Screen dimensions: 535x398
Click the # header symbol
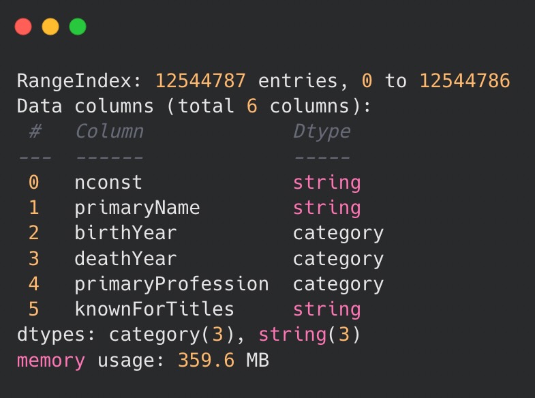pyautogui.click(x=35, y=132)
